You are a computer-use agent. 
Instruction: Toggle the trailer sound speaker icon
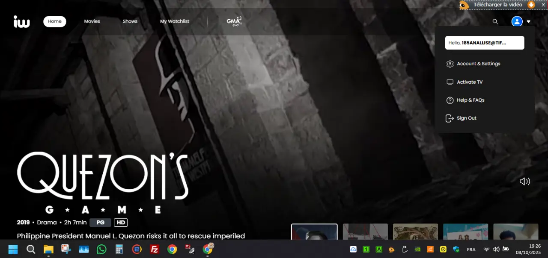[x=525, y=182]
